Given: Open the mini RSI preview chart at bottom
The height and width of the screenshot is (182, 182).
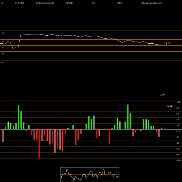Looking at the screenshot, I should click(90, 174).
